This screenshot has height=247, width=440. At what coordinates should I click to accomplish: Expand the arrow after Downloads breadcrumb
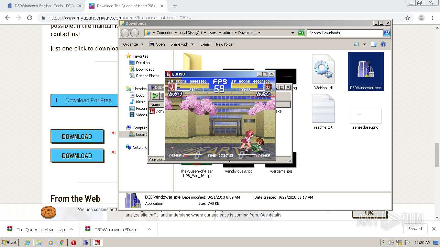pyautogui.click(x=259, y=33)
